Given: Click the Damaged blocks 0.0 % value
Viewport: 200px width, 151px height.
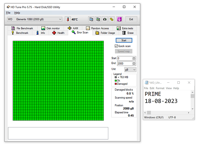Looking at the screenshot, I should pos(130,94).
